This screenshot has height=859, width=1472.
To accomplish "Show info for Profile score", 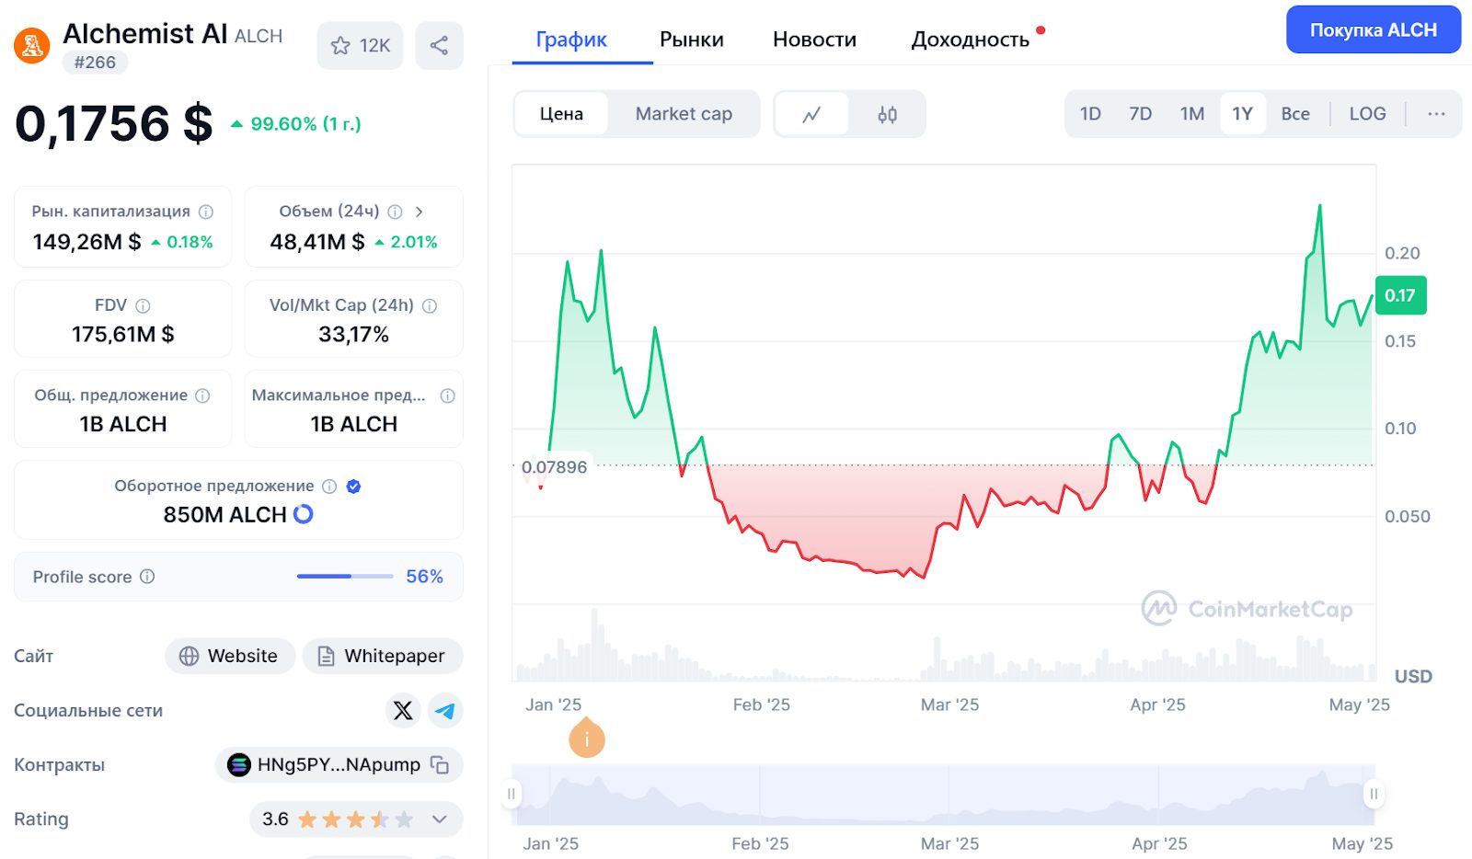I will click(147, 577).
